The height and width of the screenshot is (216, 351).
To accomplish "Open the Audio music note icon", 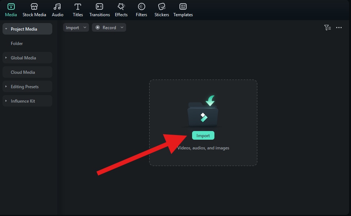I will click(x=57, y=6).
